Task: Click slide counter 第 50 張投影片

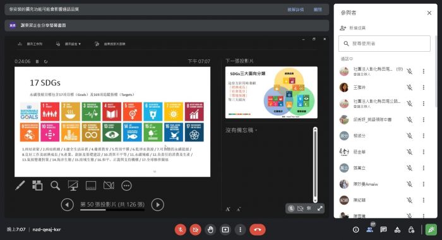Action: pyautogui.click(x=112, y=205)
